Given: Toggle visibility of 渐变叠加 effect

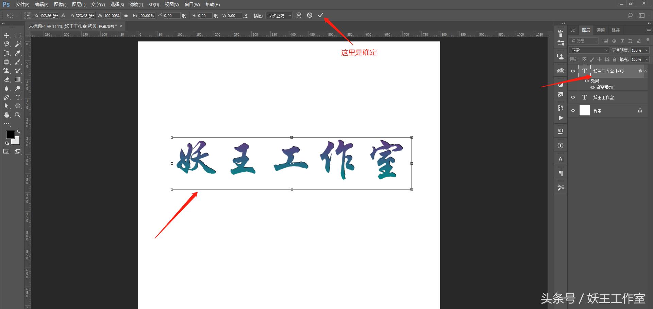Looking at the screenshot, I should click(x=593, y=87).
